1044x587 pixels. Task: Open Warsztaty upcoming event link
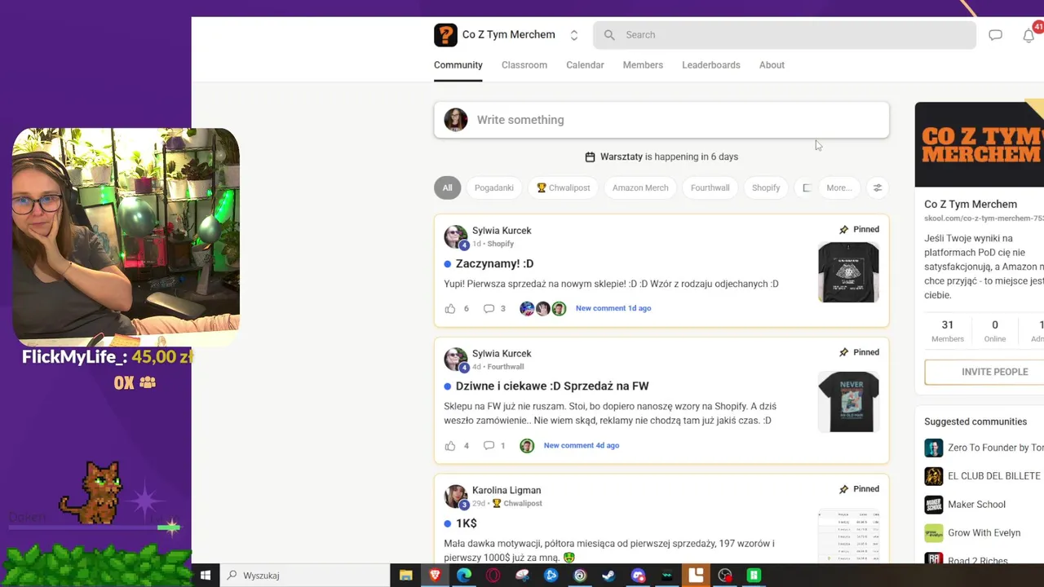(669, 157)
